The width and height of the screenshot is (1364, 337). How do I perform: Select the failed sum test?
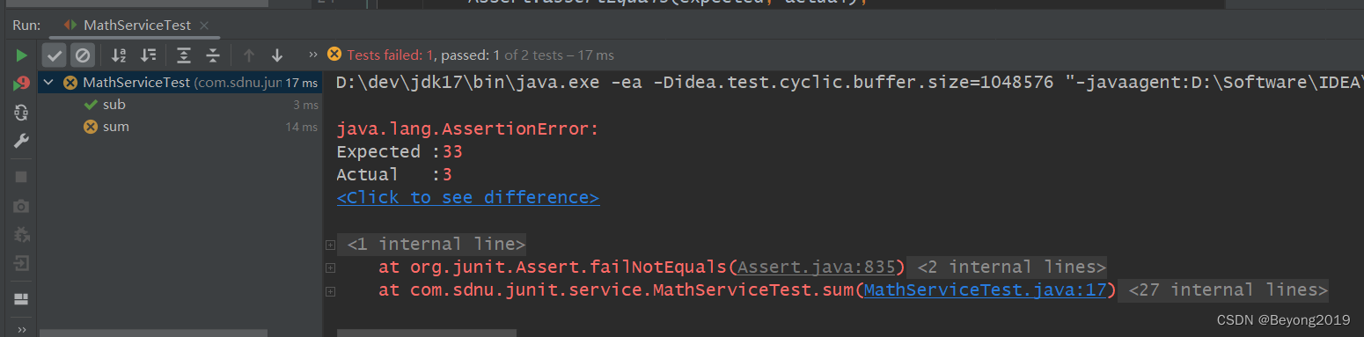point(115,127)
